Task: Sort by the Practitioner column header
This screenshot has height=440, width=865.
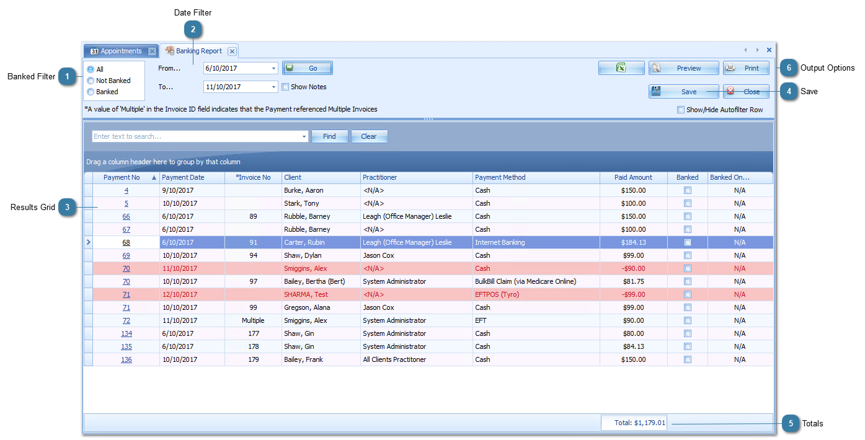Action: click(417, 177)
